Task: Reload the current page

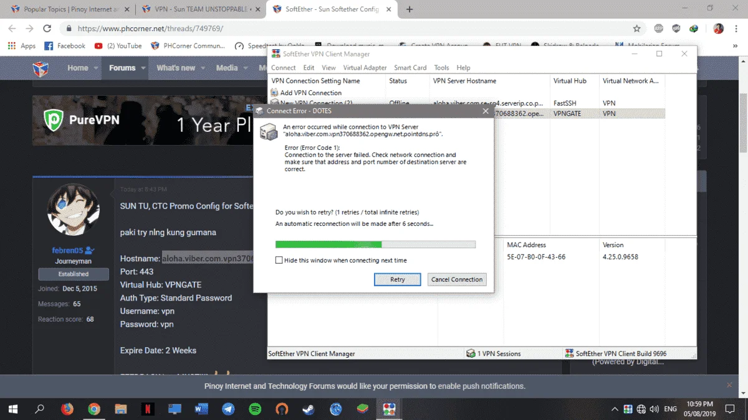Action: (x=47, y=29)
